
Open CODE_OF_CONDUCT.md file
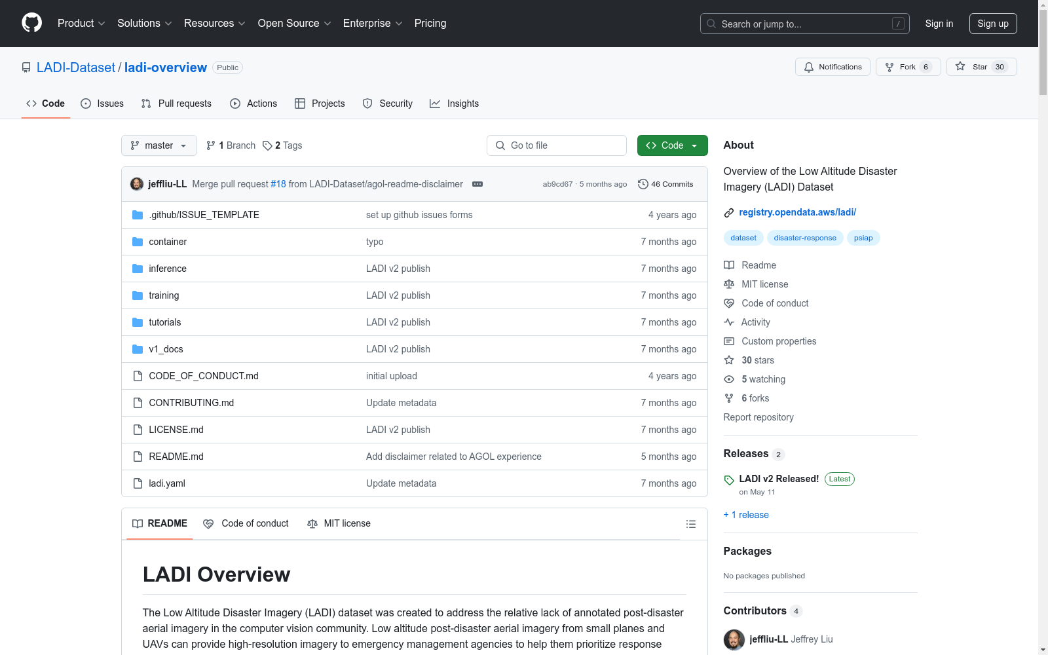(x=204, y=376)
